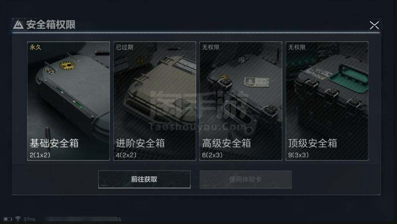Click the 37ms latency indicator
Screen dimensions: 397x224
click(29, 219)
